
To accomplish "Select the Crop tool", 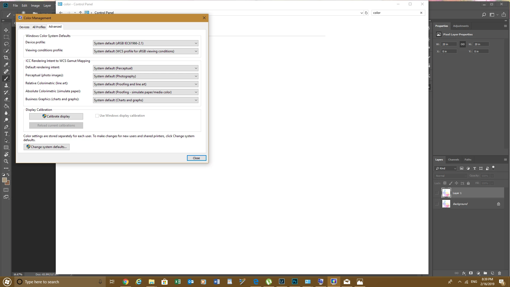I will pos(6,58).
